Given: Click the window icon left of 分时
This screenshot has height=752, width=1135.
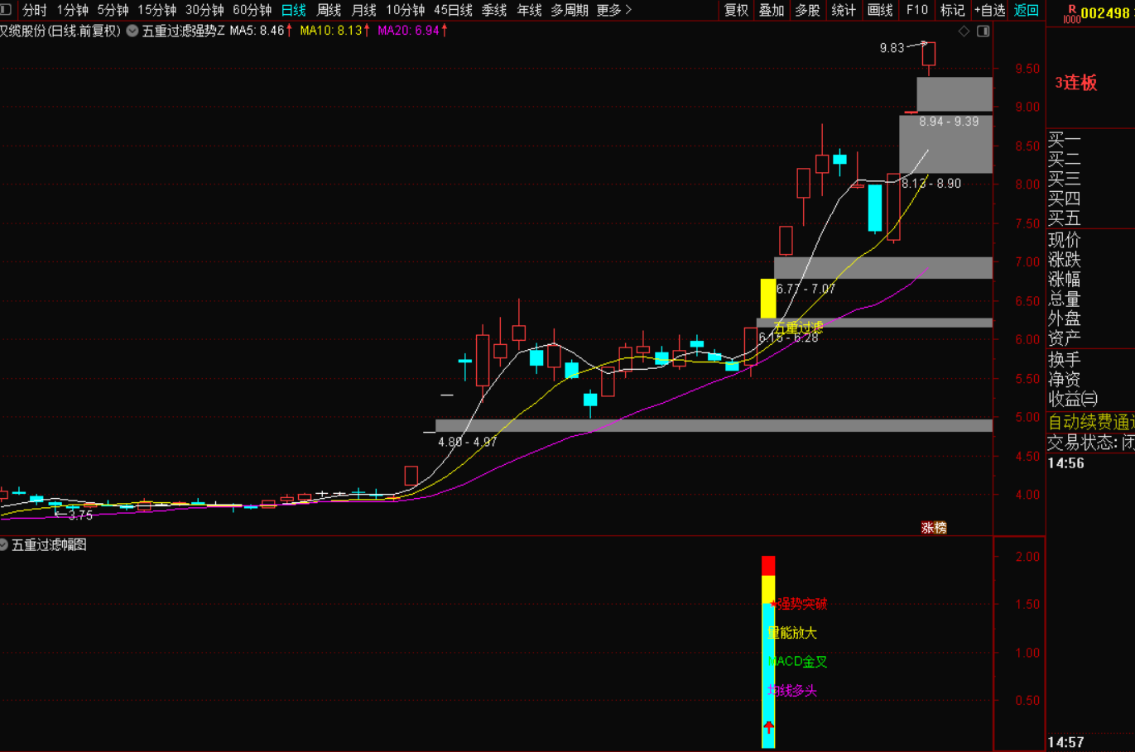Looking at the screenshot, I should coord(6,10).
